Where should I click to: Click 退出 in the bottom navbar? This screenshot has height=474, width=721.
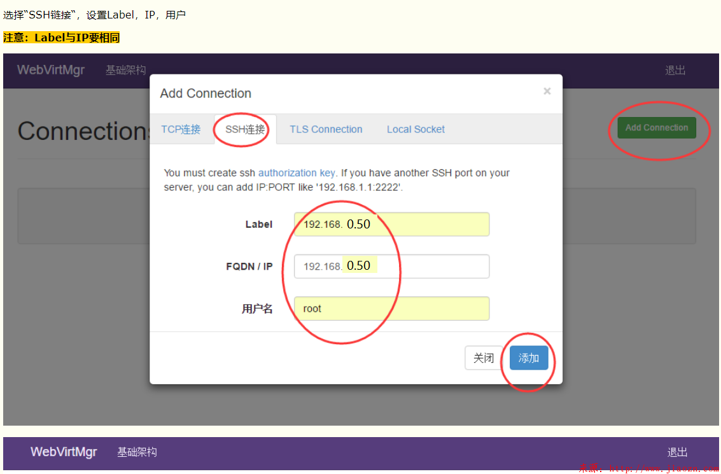677,452
